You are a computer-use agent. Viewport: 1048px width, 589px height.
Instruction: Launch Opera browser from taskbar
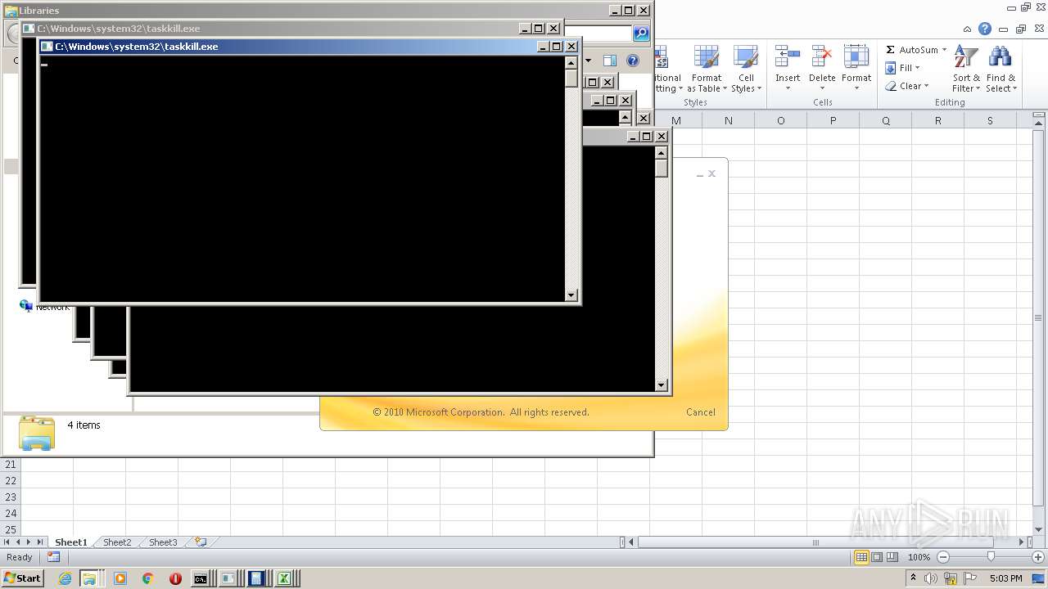(x=175, y=578)
